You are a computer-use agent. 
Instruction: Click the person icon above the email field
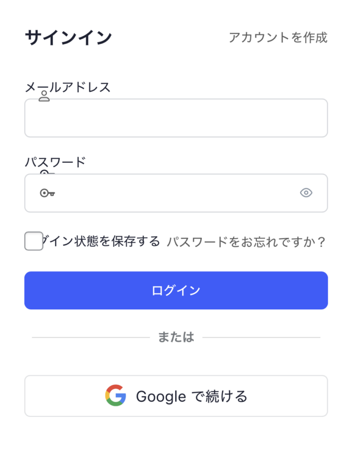tap(44, 97)
